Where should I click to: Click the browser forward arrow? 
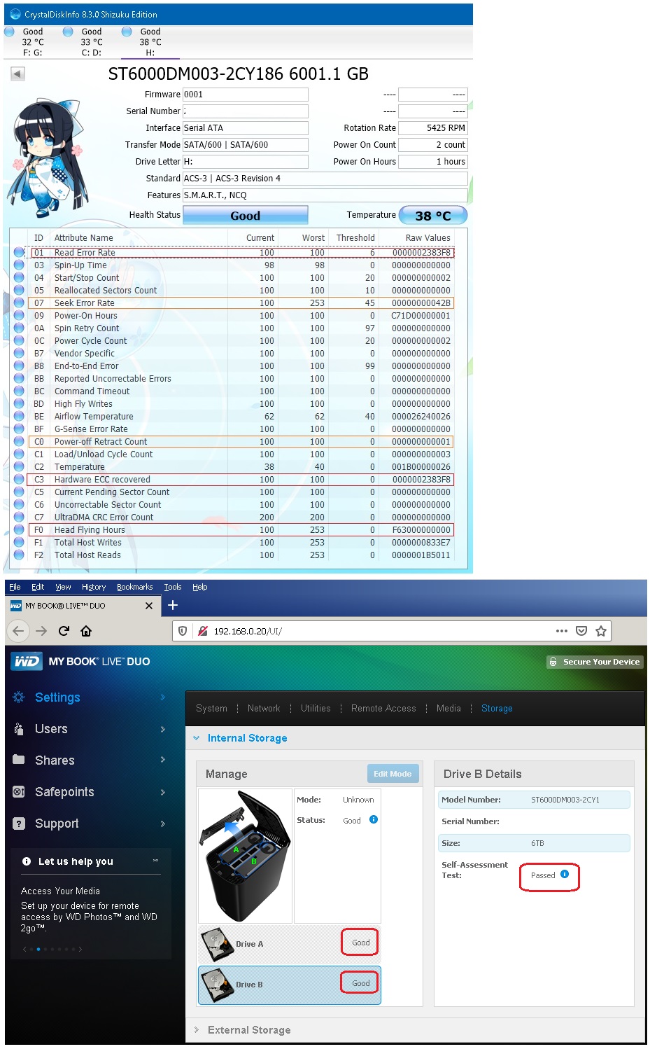[41, 631]
